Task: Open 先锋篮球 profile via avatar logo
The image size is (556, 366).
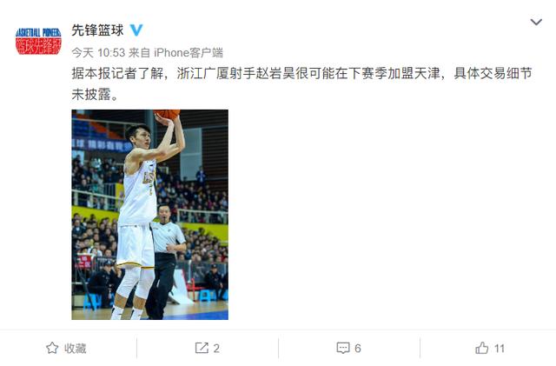Action: pos(38,41)
